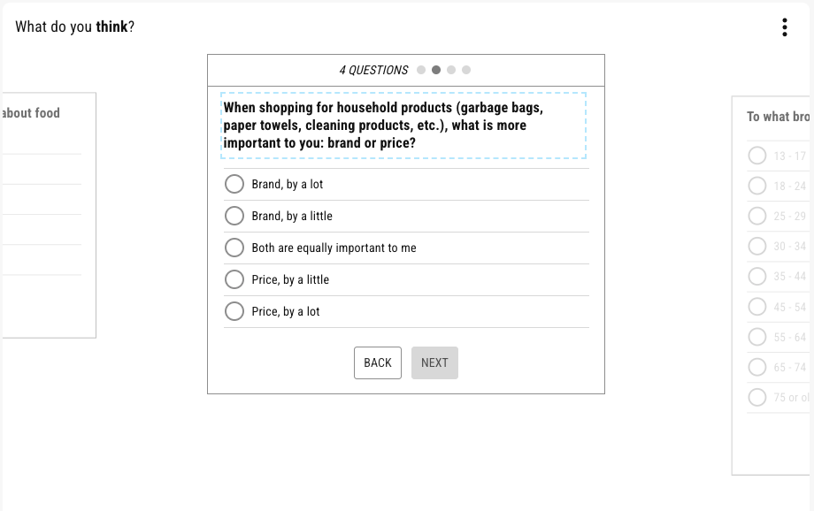Image resolution: width=814 pixels, height=511 pixels.
Task: Choose the 18 - 24 age radio
Action: (757, 186)
